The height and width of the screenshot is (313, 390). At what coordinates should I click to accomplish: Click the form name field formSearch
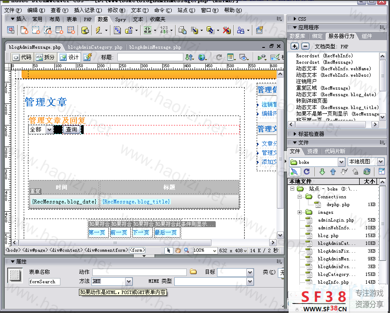click(44, 282)
